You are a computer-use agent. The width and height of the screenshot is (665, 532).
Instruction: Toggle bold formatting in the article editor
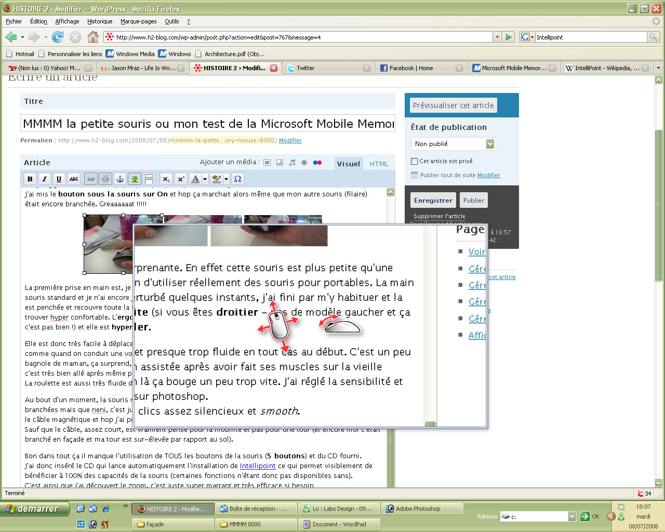[x=30, y=179]
